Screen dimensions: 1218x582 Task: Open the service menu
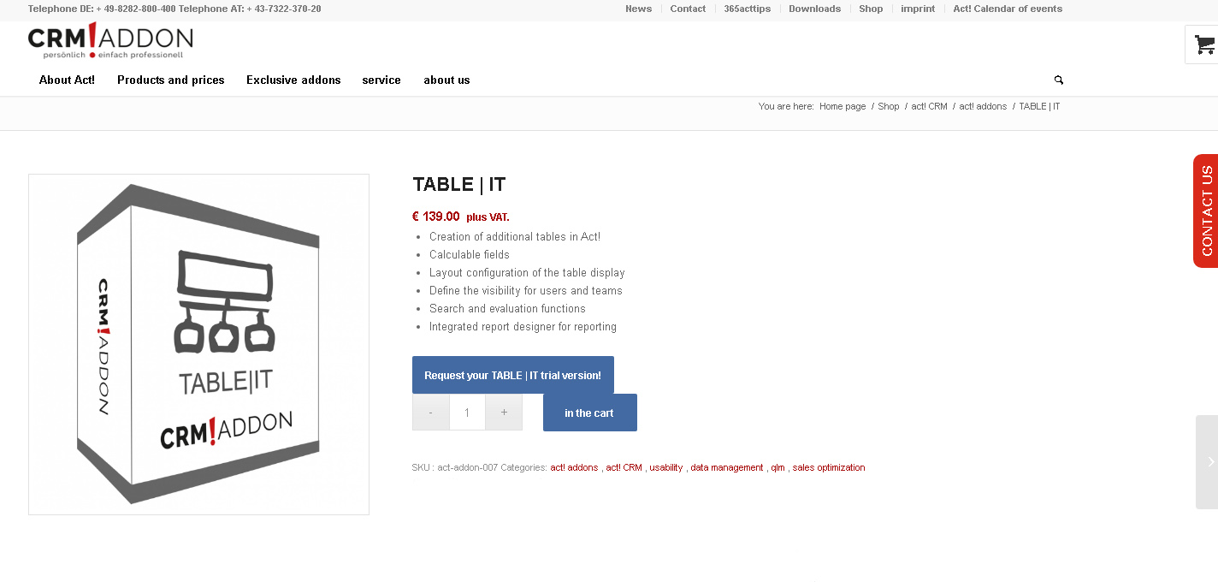pyautogui.click(x=381, y=80)
